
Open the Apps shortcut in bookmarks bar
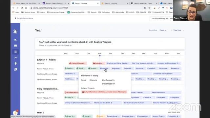[x=16, y=12]
